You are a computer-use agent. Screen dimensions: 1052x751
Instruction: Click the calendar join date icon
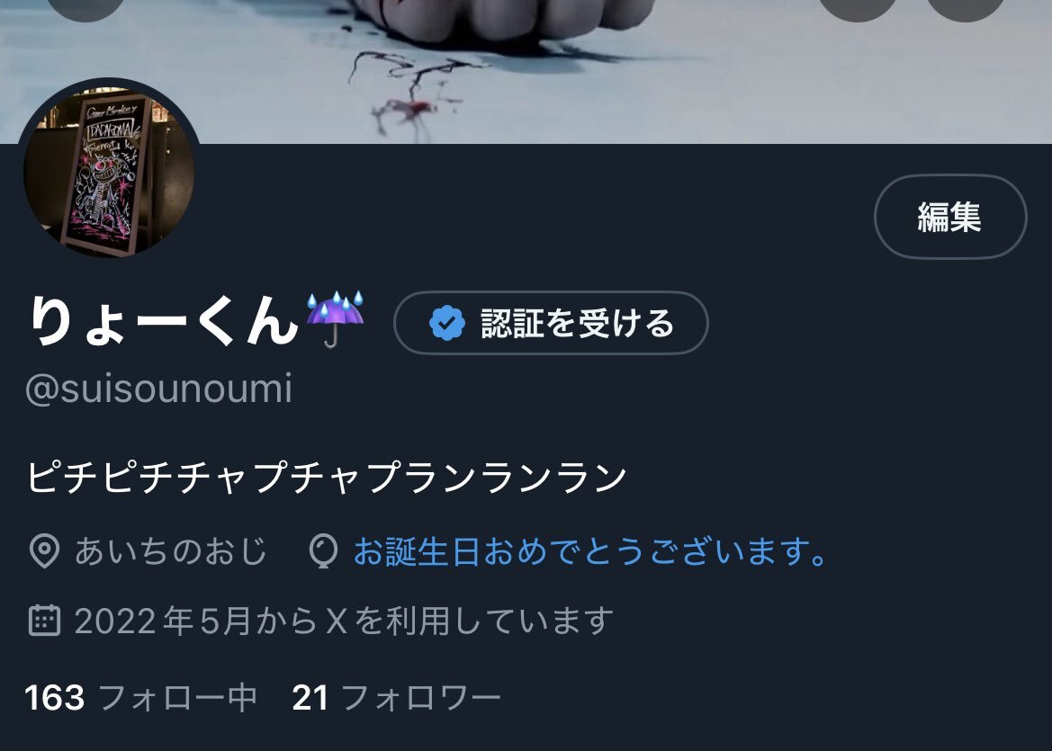coord(45,621)
